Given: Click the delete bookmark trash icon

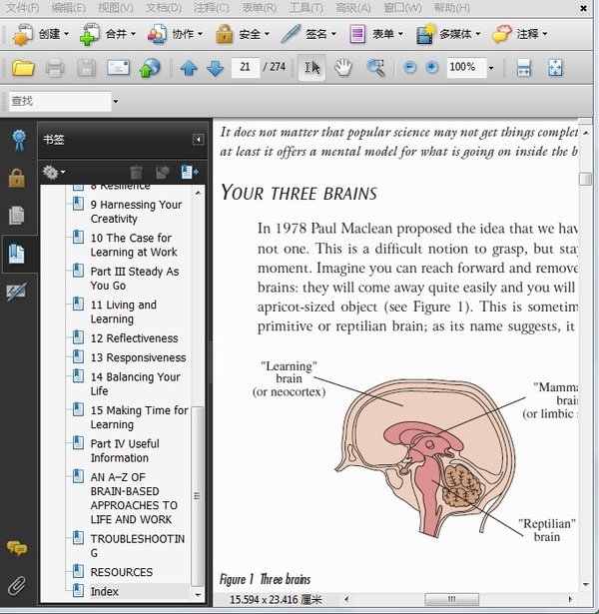Looking at the screenshot, I should (136, 173).
